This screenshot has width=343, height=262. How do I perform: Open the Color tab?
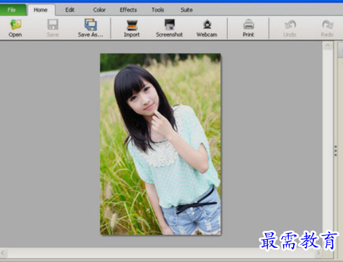point(99,10)
